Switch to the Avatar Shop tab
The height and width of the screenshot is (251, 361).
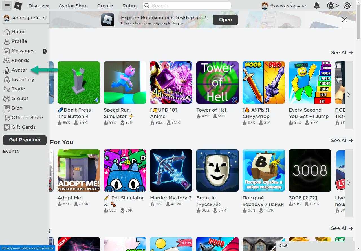[x=73, y=6]
